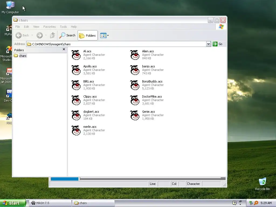276x207 pixels.
Task: Click the MASH window resize grip
Action: click(x=224, y=185)
